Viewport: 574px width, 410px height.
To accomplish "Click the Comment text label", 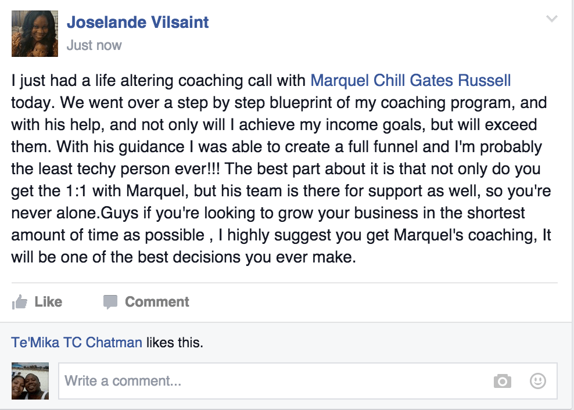I will 157,302.
